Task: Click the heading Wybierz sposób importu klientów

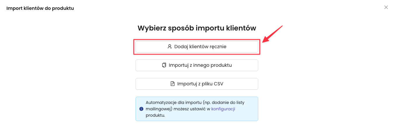Action: click(197, 28)
